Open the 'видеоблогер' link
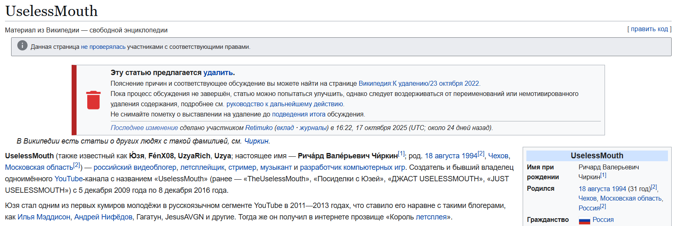677x226 pixels. tap(155, 167)
